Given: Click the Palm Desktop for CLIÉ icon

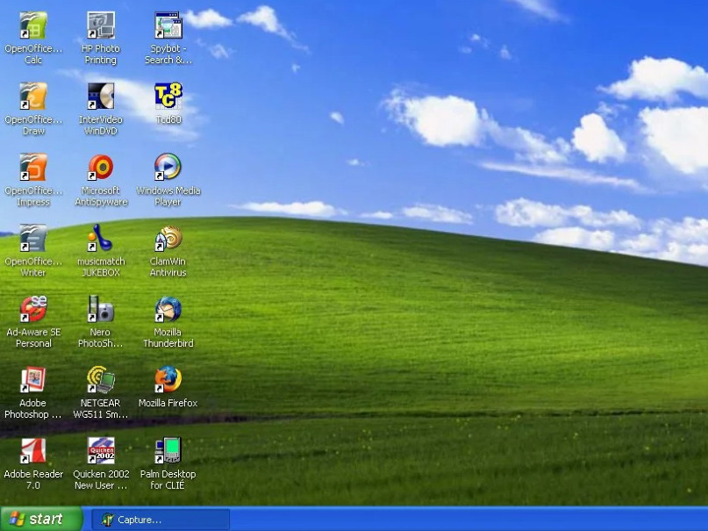Looking at the screenshot, I should click(168, 451).
